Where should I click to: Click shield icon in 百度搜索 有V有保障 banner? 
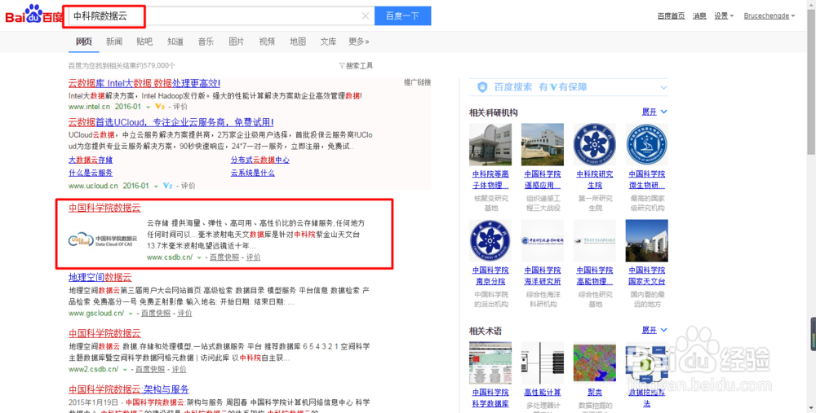[482, 87]
